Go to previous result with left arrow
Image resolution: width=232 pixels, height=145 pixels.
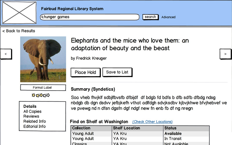(x=6, y=54)
